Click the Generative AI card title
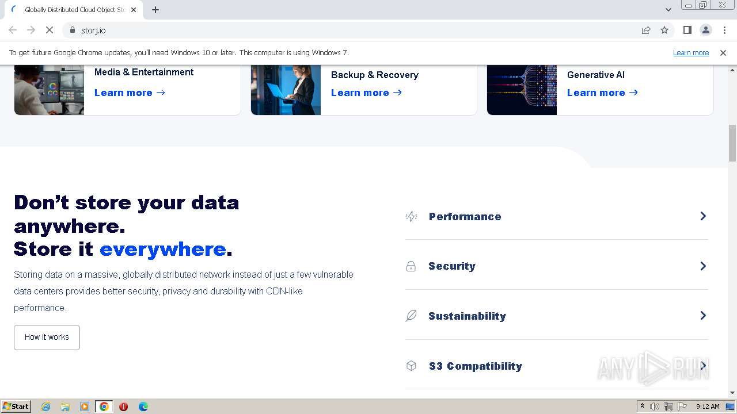 pos(596,75)
